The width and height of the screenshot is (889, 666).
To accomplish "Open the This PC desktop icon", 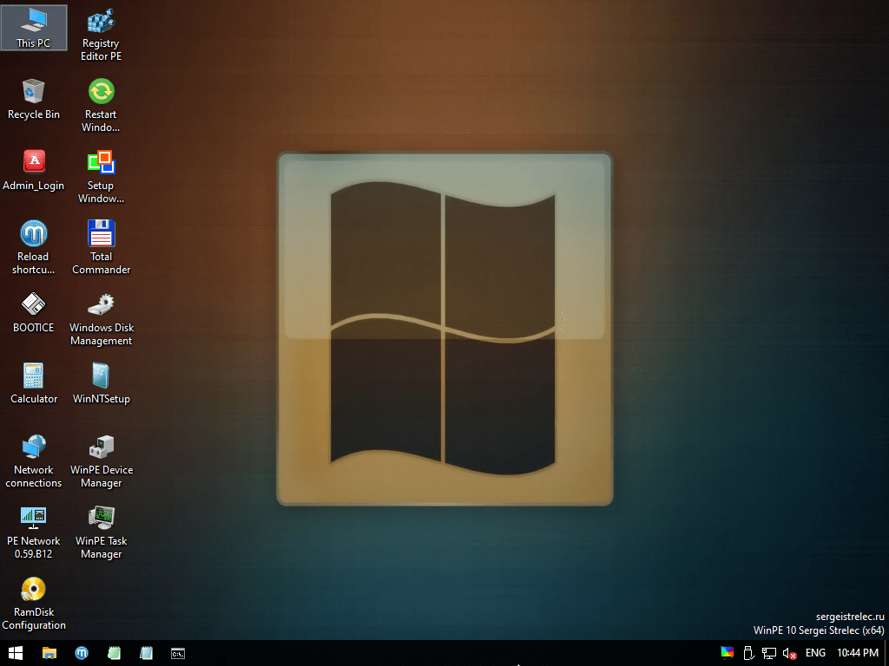I will [34, 21].
